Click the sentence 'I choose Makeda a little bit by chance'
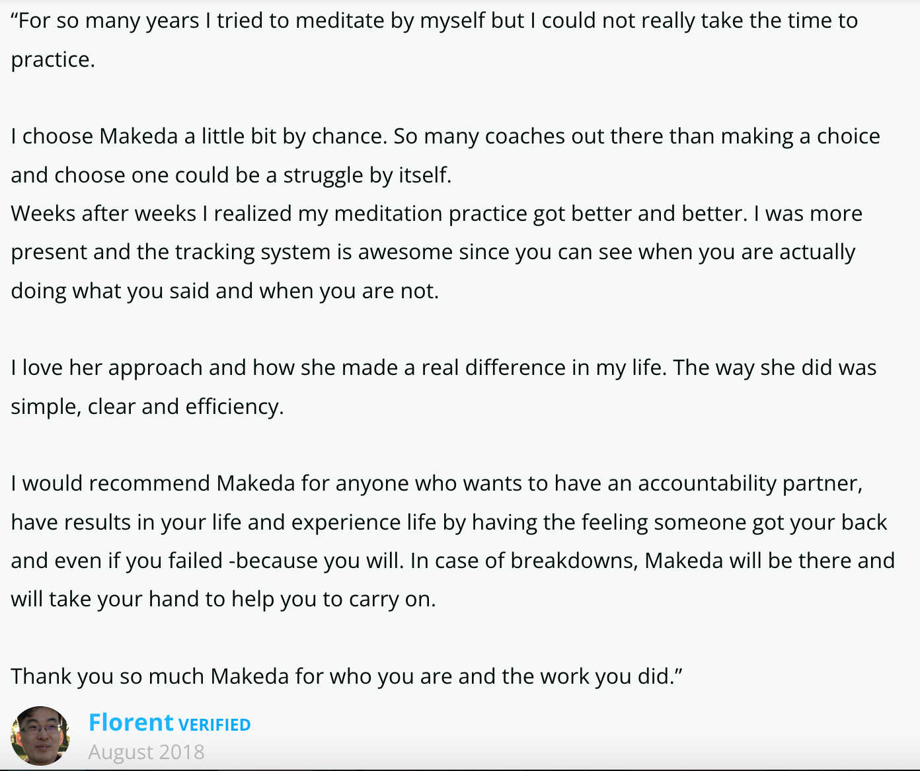 tap(198, 136)
